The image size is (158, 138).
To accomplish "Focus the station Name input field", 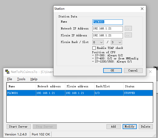I will coord(108,22).
